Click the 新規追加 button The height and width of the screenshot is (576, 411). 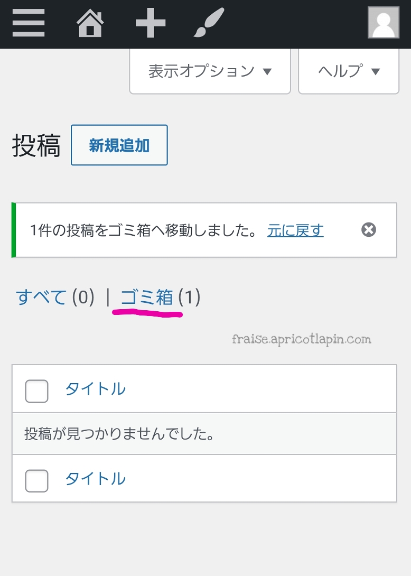coord(119,145)
